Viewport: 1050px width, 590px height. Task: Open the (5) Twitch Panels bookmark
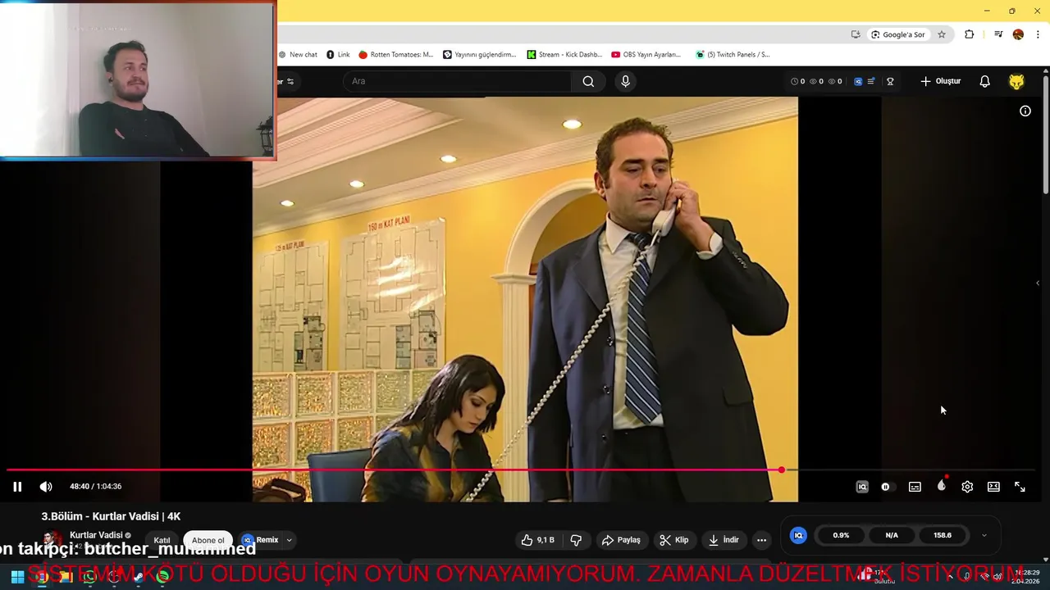point(733,55)
